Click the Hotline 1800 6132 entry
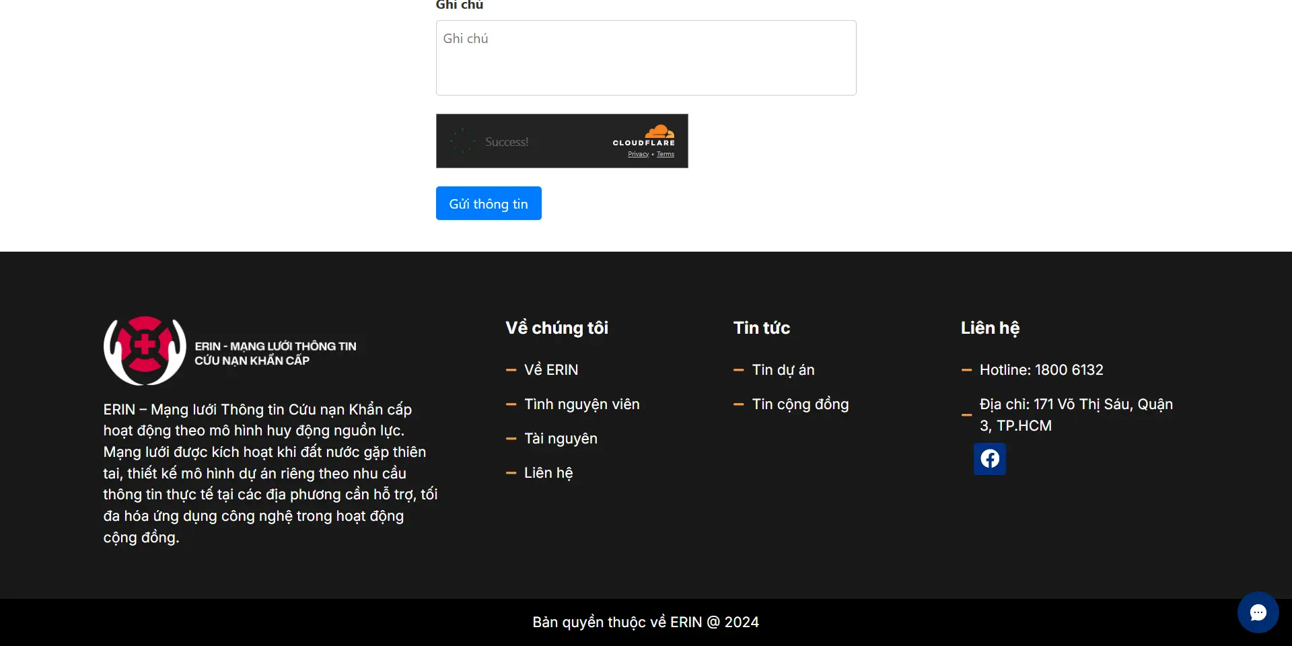The width and height of the screenshot is (1292, 646). point(1041,370)
